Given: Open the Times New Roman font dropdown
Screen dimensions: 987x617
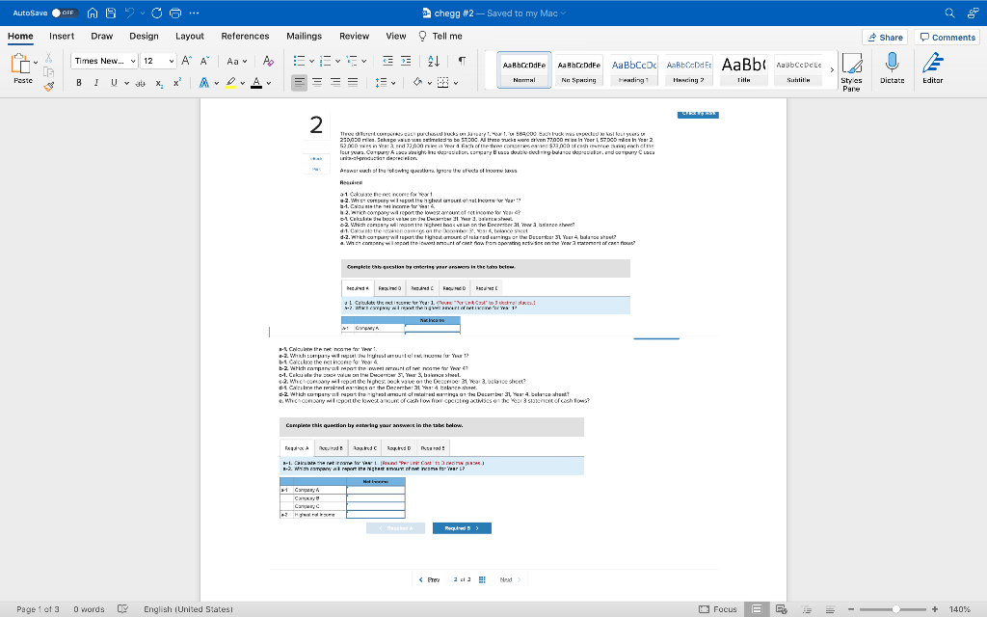Looking at the screenshot, I should point(104,61).
